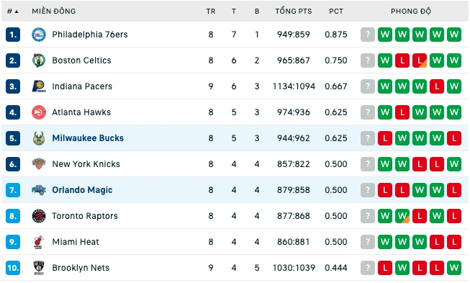Click the Indiana Pacers team logo

[39, 86]
